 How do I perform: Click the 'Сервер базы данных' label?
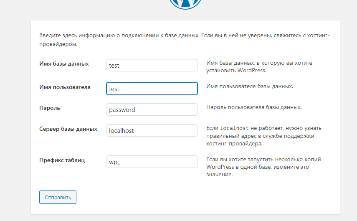[68, 129]
